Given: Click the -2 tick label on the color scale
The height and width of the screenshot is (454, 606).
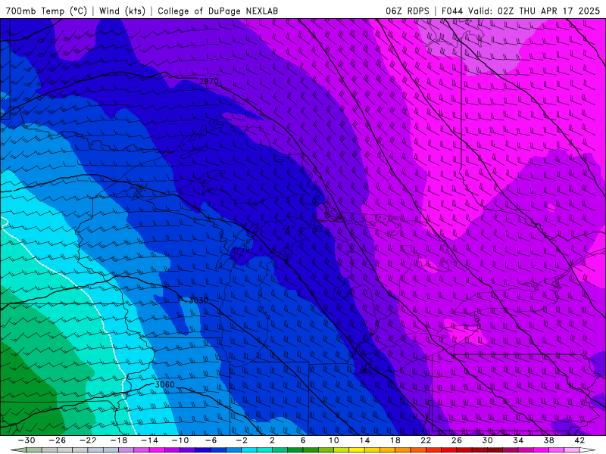Looking at the screenshot, I should click(242, 440).
